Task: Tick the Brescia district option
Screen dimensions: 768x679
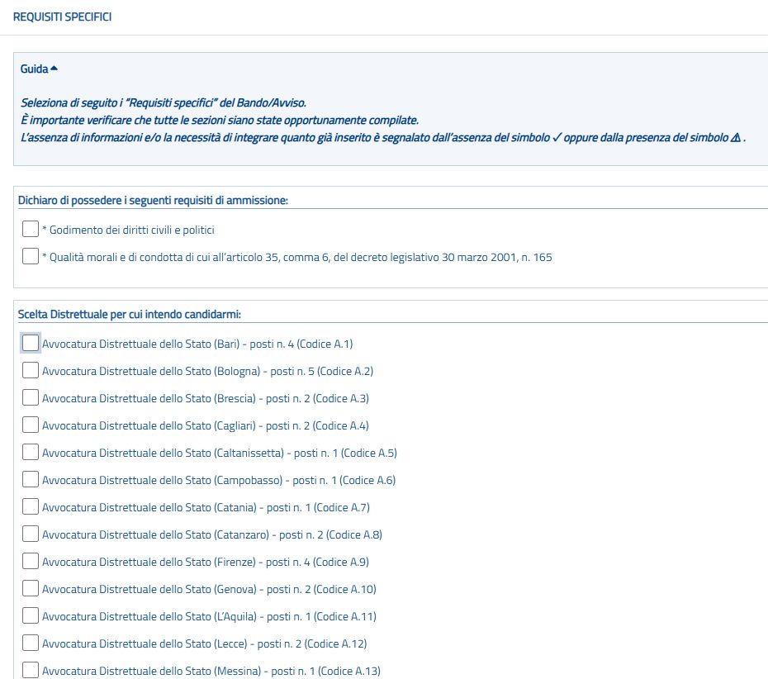Action: 31,397
